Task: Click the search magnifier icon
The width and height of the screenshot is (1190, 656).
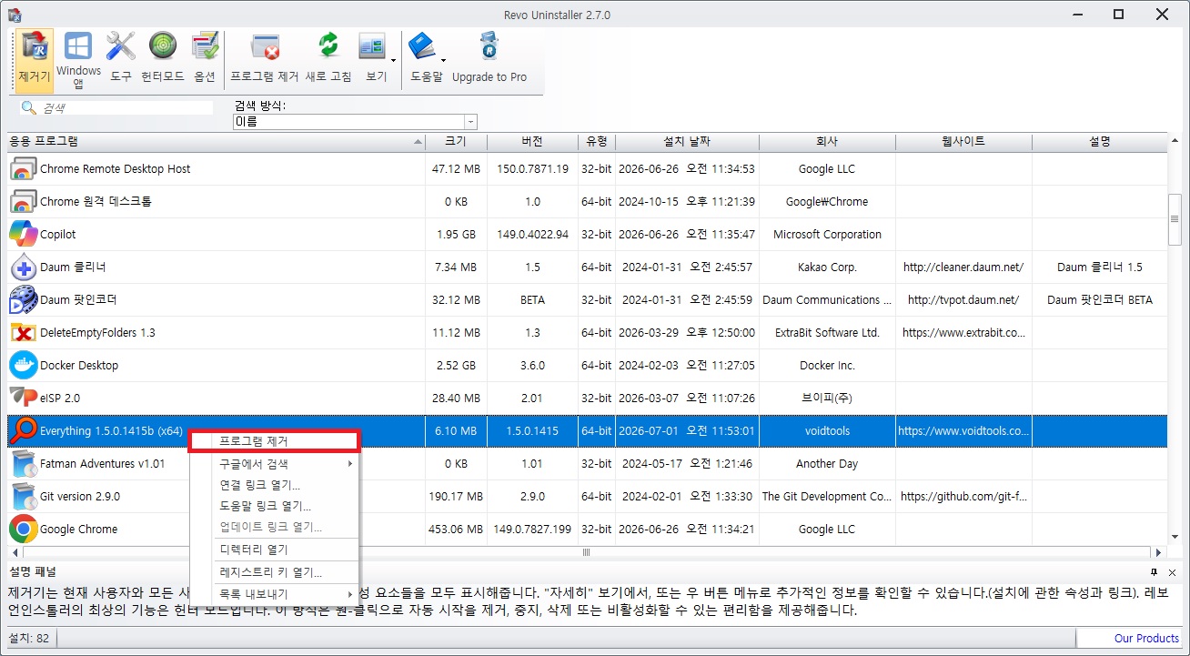Action: point(29,108)
